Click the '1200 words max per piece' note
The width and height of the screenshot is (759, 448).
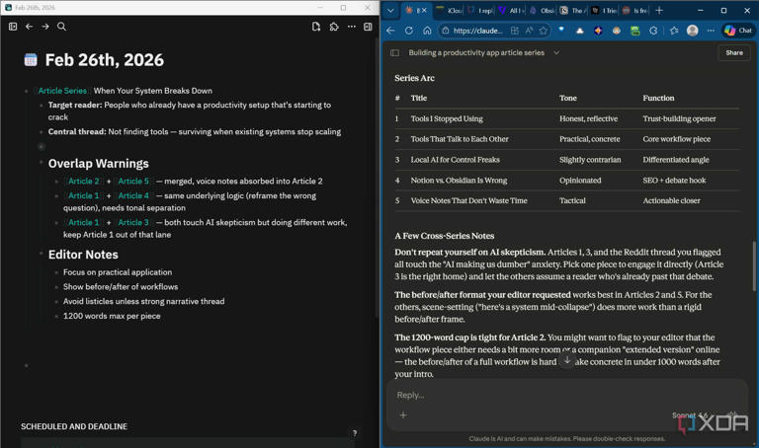click(112, 316)
